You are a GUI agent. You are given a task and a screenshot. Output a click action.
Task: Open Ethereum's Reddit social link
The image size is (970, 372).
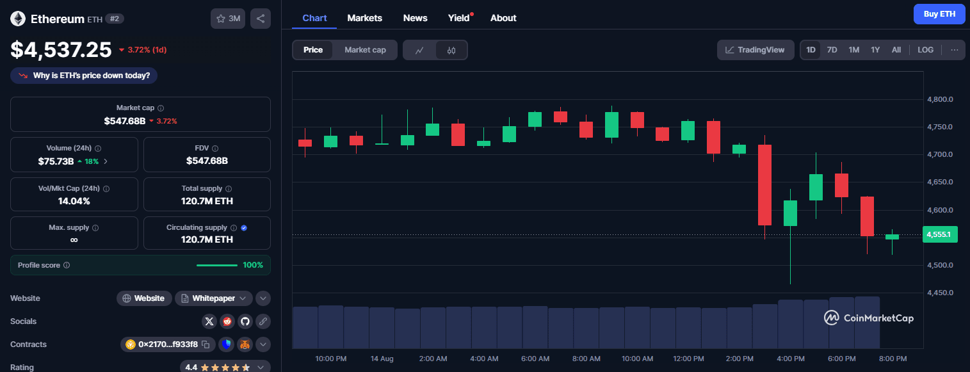(x=227, y=321)
